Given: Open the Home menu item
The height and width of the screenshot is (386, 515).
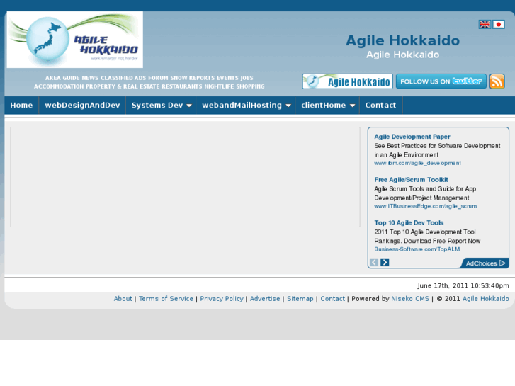Looking at the screenshot, I should tap(21, 105).
